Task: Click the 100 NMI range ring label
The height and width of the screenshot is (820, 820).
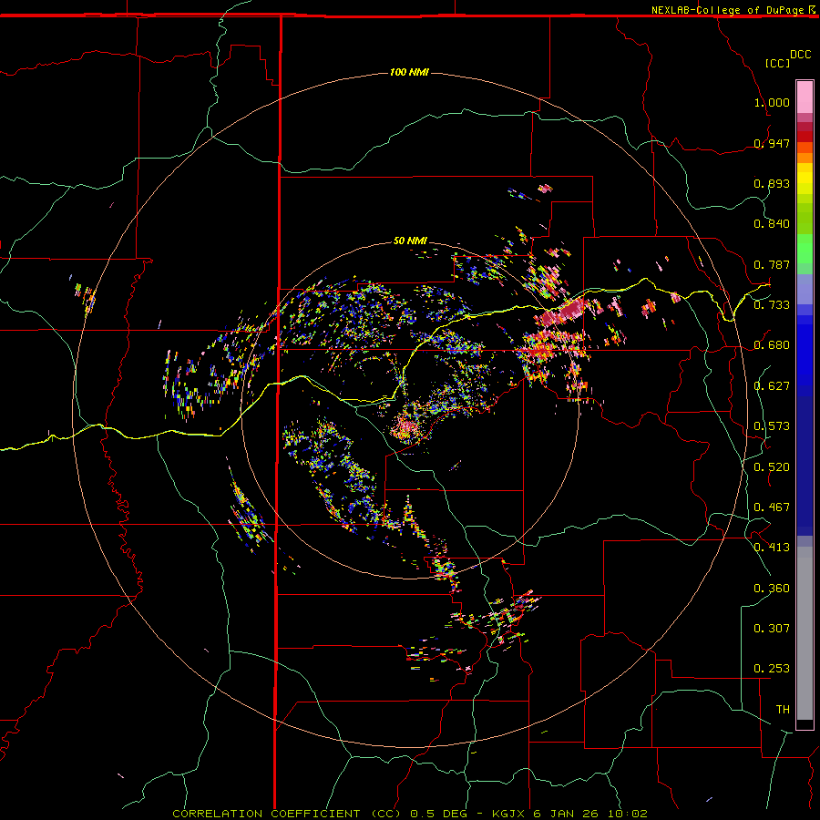Action: (x=409, y=72)
